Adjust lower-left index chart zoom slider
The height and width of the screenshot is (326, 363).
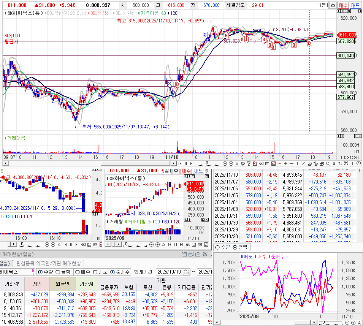[22, 244]
